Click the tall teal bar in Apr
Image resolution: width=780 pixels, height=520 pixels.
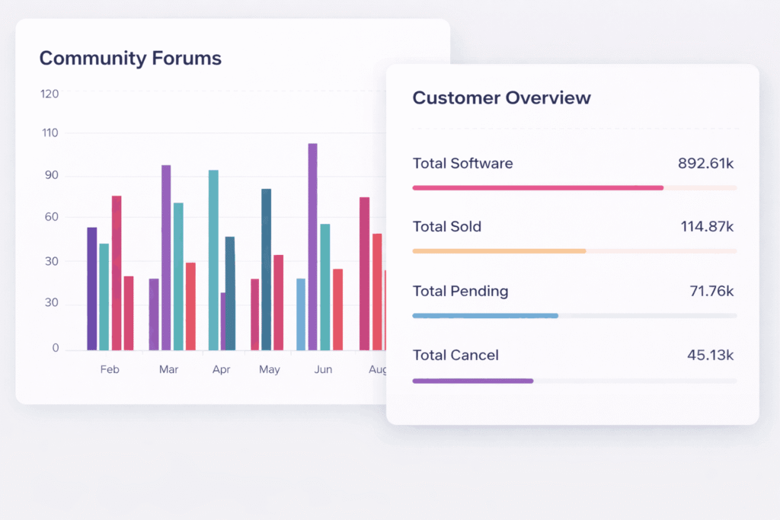pyautogui.click(x=213, y=259)
